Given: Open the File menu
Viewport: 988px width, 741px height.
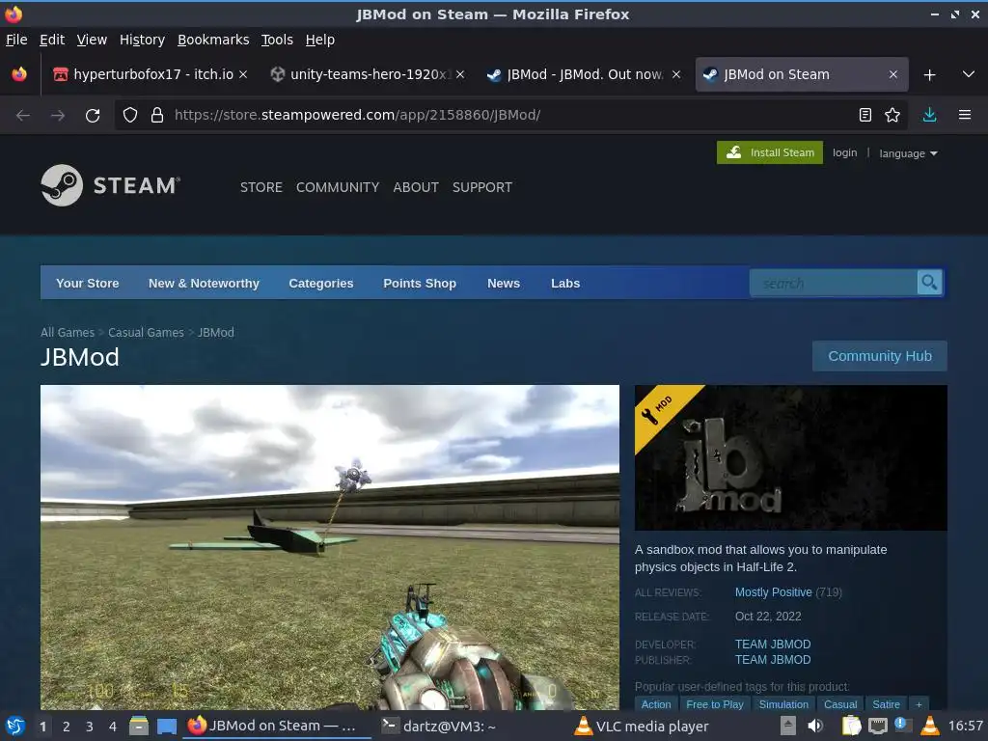Looking at the screenshot, I should click(x=16, y=40).
